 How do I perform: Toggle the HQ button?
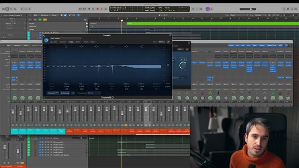tap(73, 93)
